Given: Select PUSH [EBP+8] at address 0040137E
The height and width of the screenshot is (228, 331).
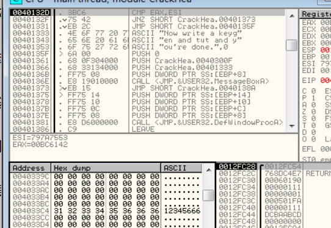Looking at the screenshot, I should click(x=189, y=115).
